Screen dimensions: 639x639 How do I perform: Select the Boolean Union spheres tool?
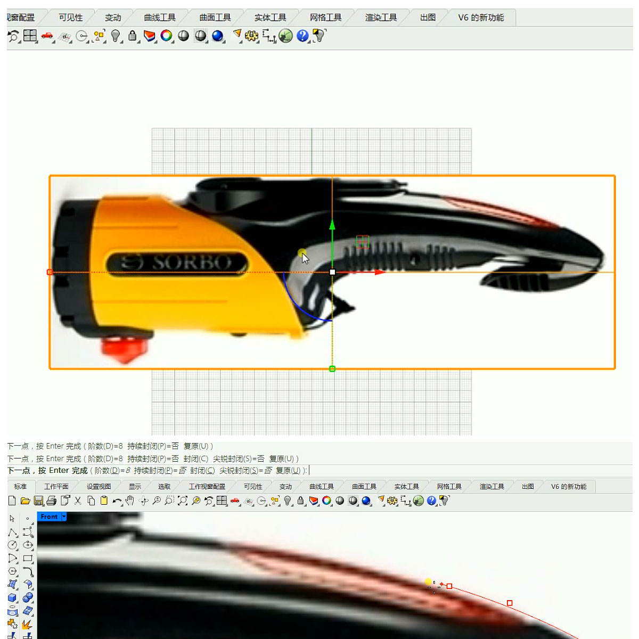tap(28, 597)
